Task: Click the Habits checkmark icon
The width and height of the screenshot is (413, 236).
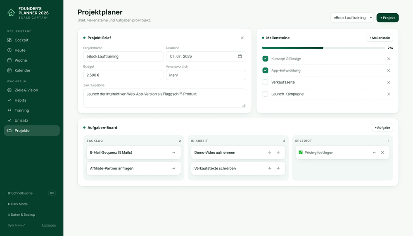Action: click(x=9, y=100)
